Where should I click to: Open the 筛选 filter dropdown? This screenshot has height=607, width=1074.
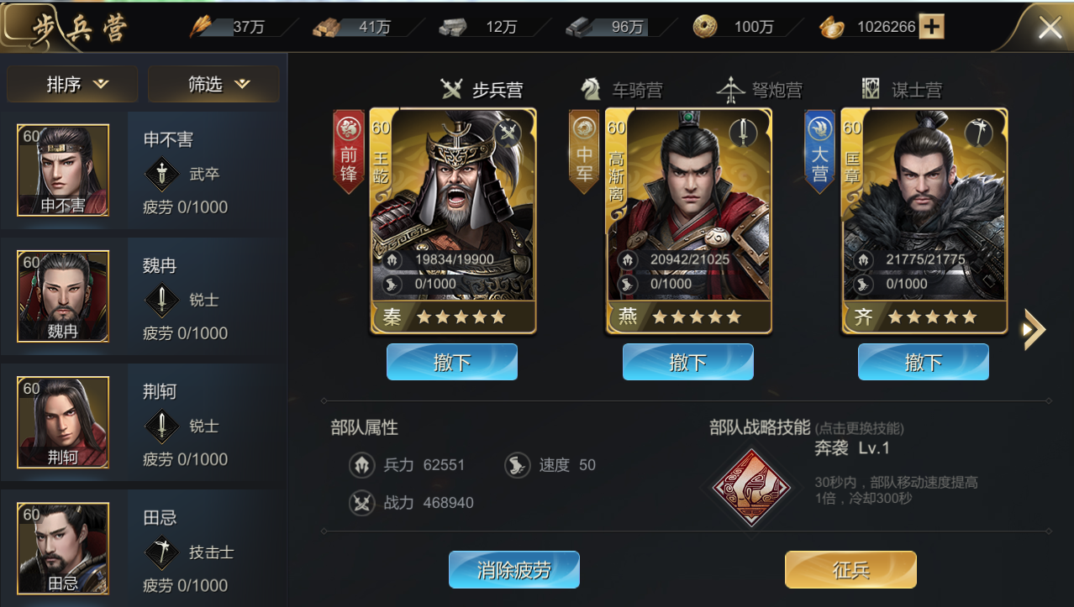(213, 84)
